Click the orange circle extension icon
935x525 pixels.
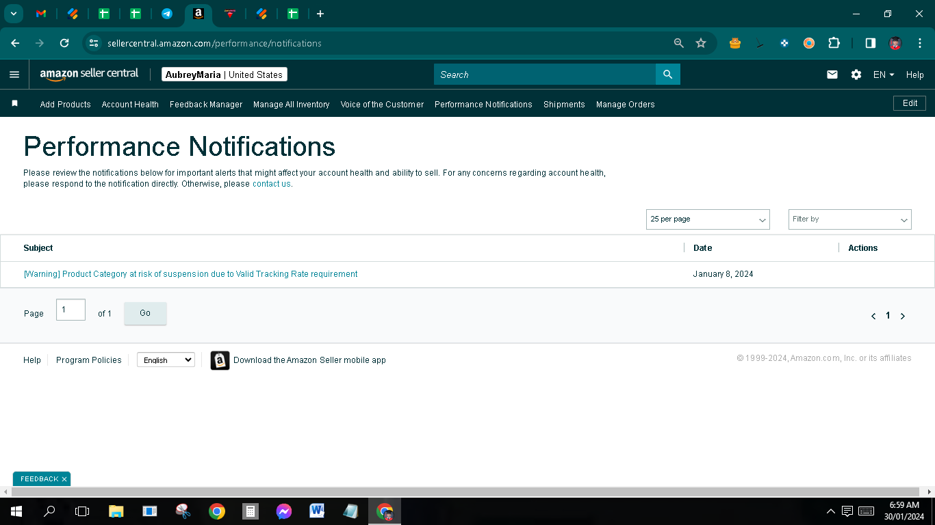(x=809, y=43)
